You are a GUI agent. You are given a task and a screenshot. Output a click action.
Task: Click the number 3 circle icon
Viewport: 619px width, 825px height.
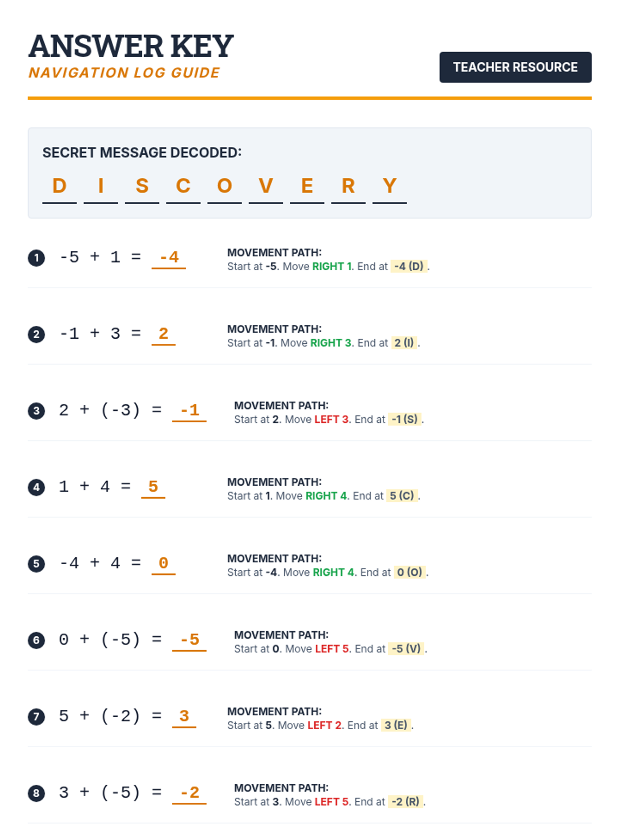coord(36,411)
